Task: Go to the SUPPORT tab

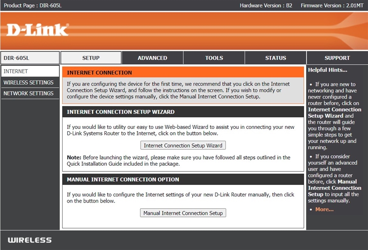Action: [x=337, y=58]
